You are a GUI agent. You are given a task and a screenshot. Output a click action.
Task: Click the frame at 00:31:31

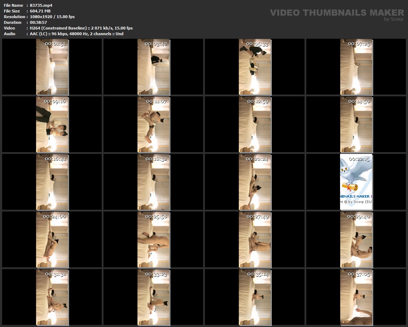(x=52, y=297)
